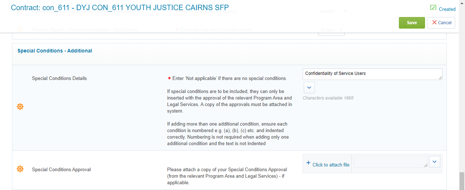Grab the Special Conditions Details textarea resize handle
This screenshot has height=190, width=465.
point(440,78)
